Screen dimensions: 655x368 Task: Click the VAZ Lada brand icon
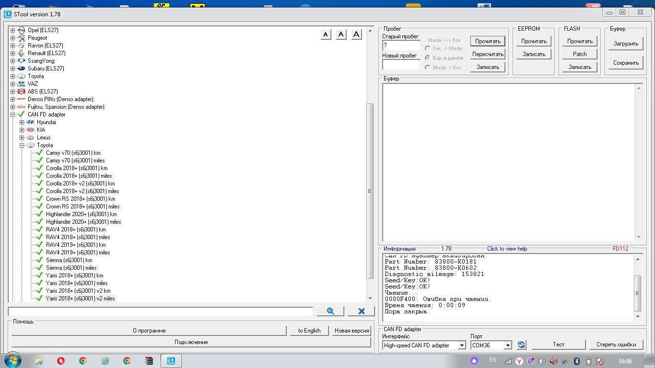(x=21, y=84)
